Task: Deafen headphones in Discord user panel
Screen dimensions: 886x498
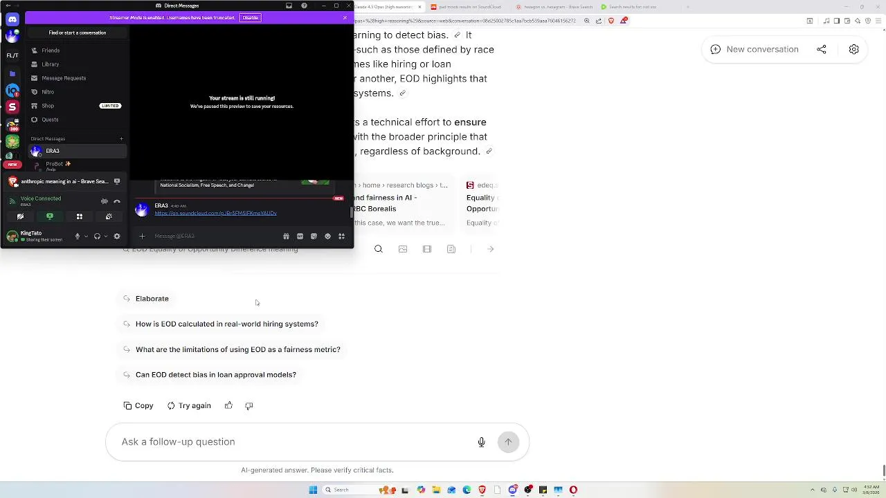Action: [x=97, y=236]
